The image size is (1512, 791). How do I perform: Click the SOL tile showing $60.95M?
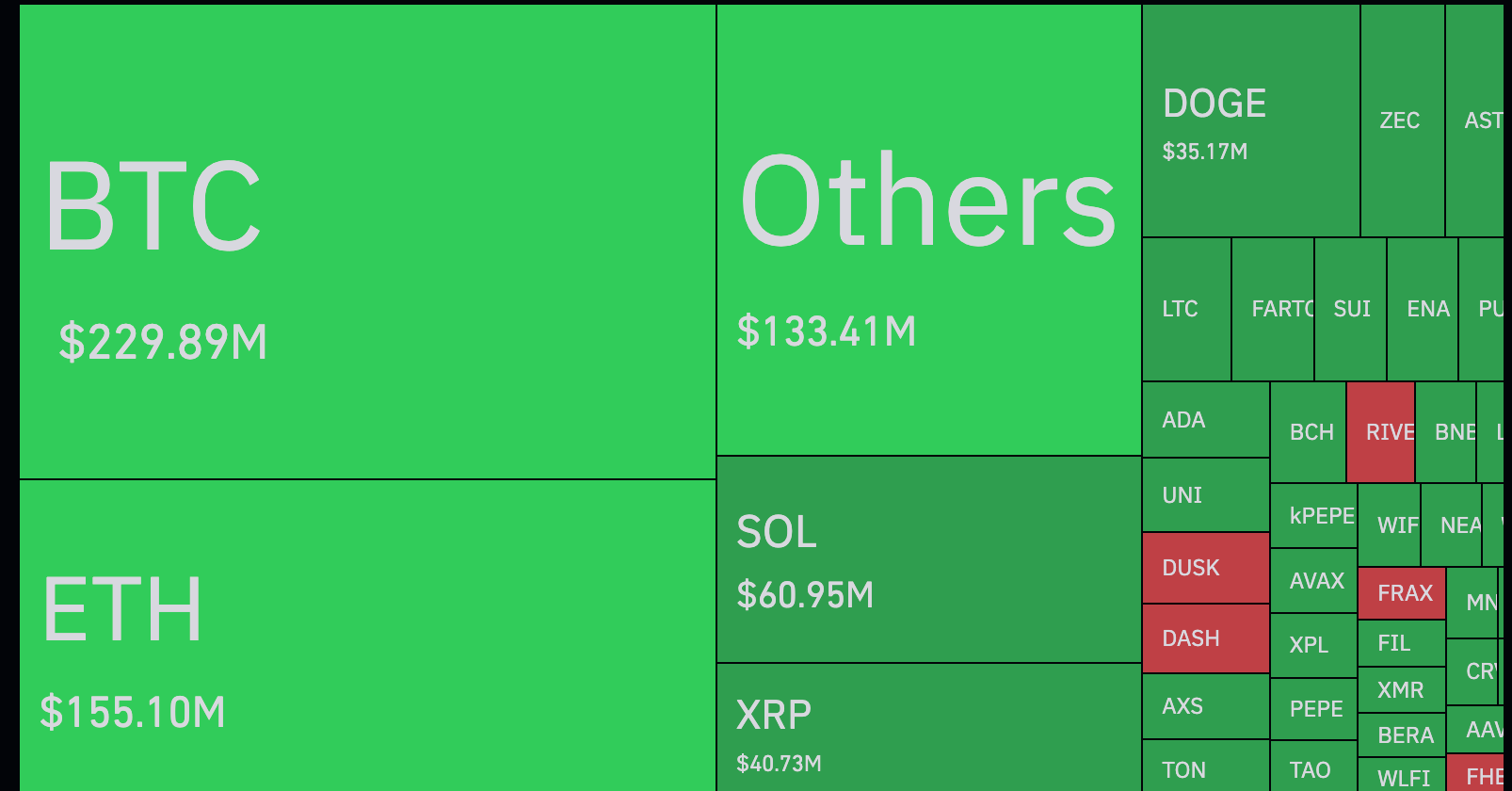coord(928,559)
